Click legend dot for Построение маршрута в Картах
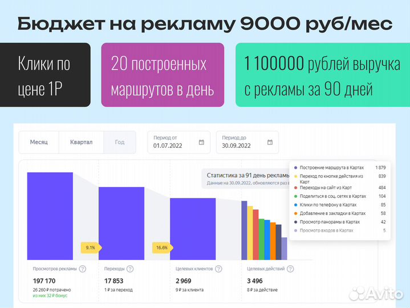This screenshot has height=308, width=410. click(296, 168)
